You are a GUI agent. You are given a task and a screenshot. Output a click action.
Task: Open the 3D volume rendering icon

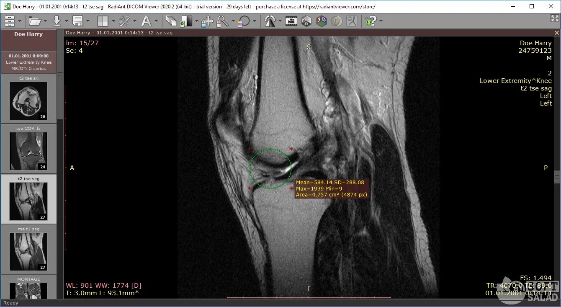point(322,21)
